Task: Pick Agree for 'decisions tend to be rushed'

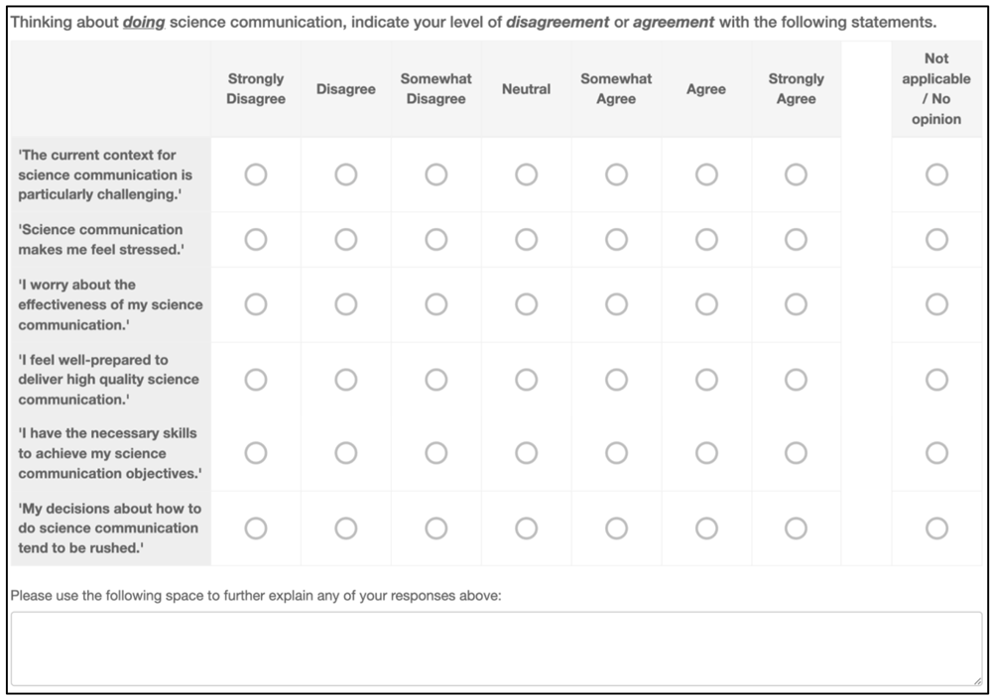Action: pyautogui.click(x=706, y=528)
